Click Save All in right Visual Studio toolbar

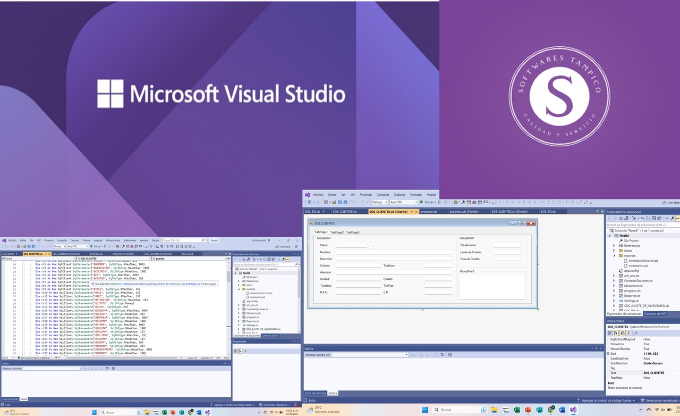point(345,202)
